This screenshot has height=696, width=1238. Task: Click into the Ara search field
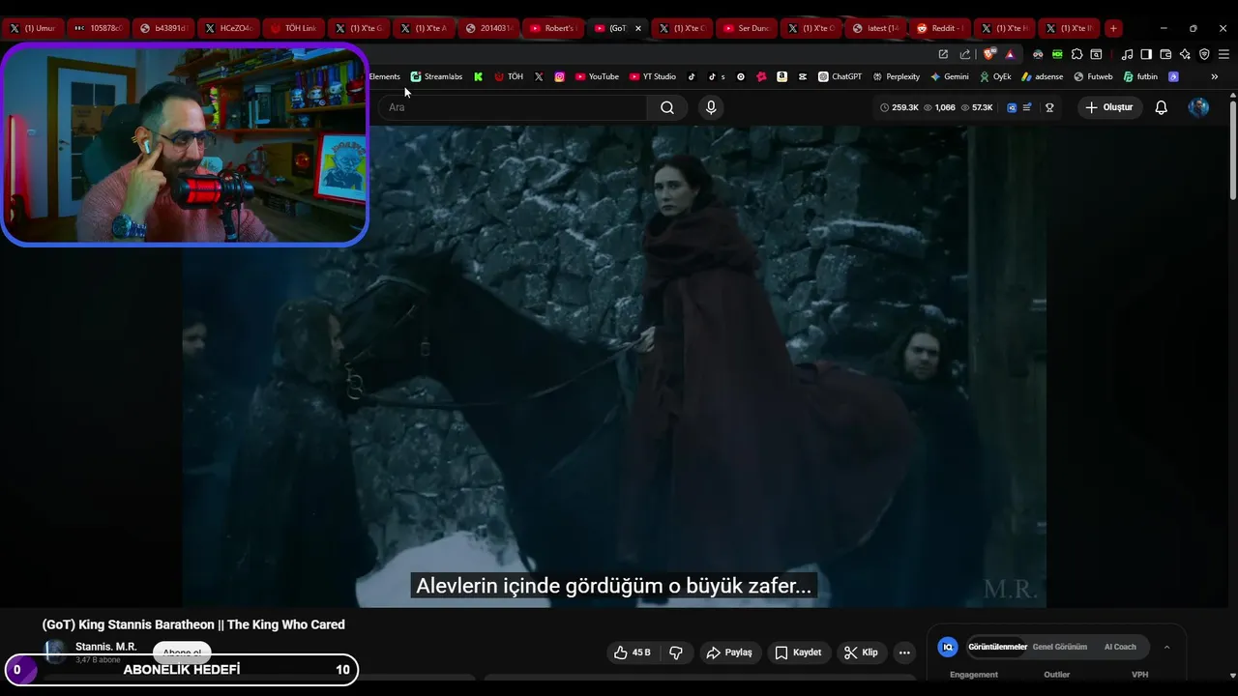[x=513, y=107]
